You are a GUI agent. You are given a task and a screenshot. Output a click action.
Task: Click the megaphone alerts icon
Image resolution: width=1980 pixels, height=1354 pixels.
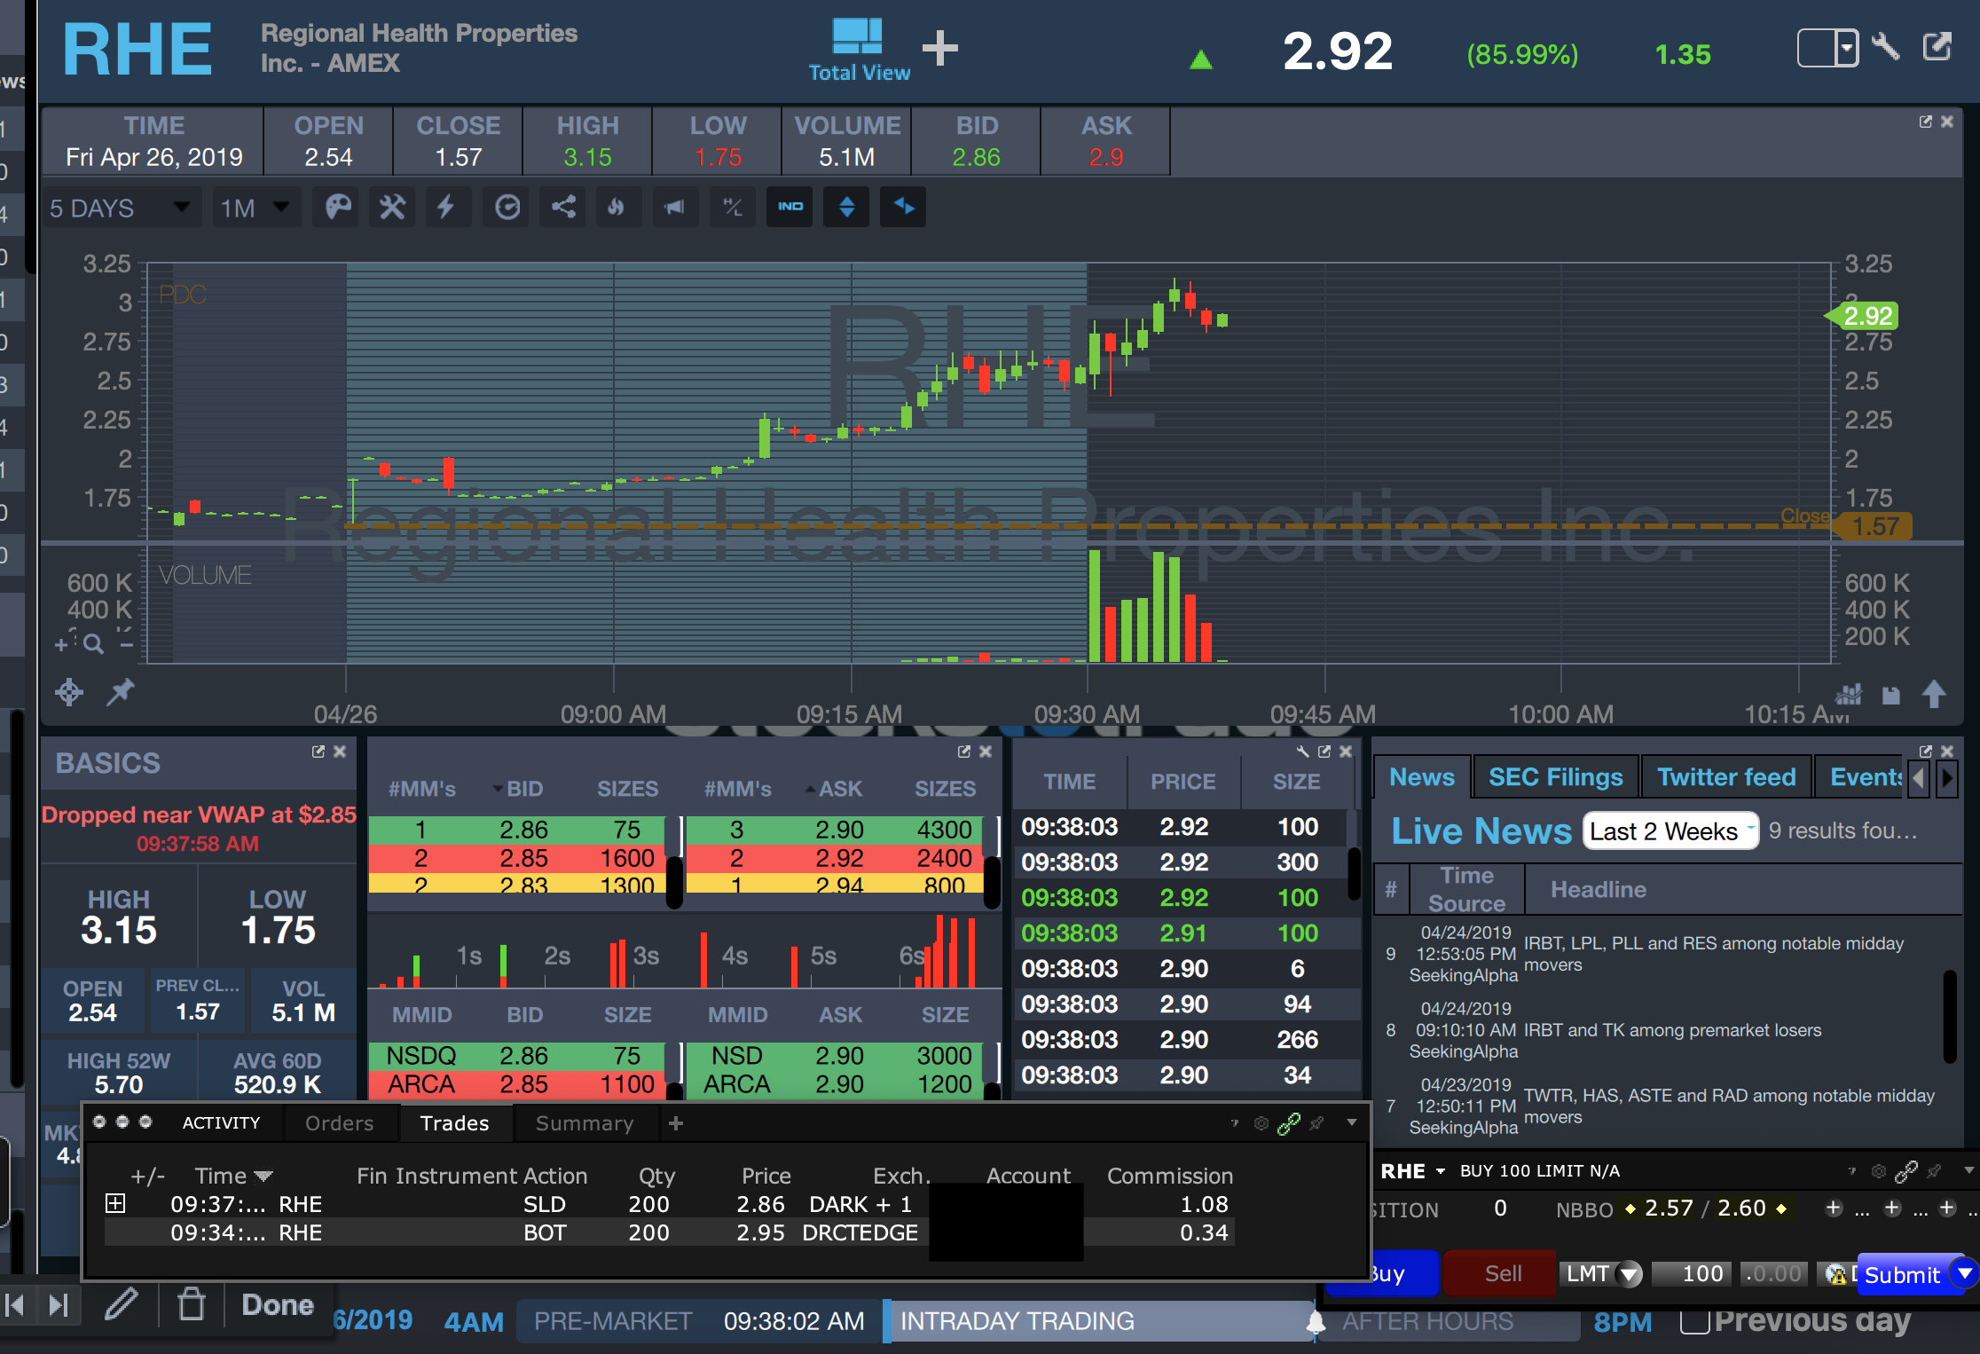674,208
